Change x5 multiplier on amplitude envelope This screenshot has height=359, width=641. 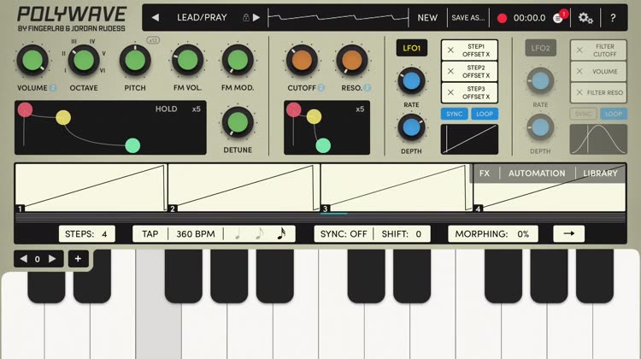pyautogui.click(x=197, y=109)
